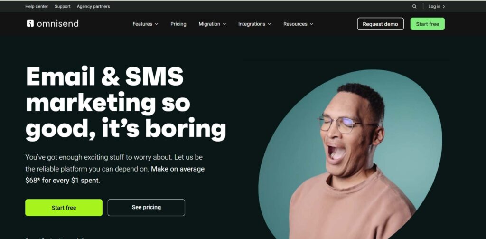Screen dimensions: 486x239
Task: Click Start free in the header
Action: coord(428,24)
